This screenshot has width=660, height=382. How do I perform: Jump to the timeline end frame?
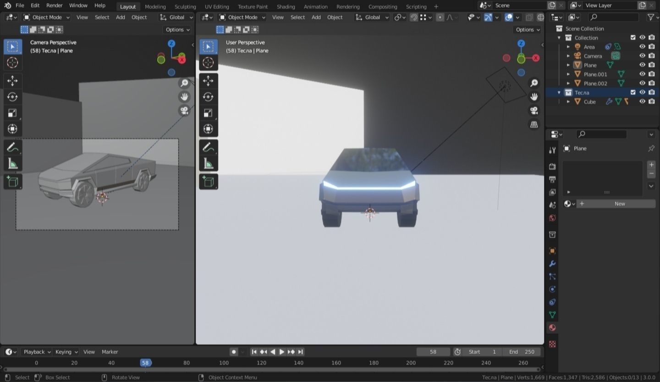pyautogui.click(x=300, y=352)
